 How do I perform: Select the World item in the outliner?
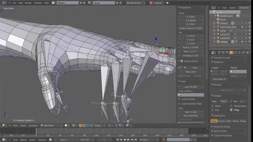223,20
